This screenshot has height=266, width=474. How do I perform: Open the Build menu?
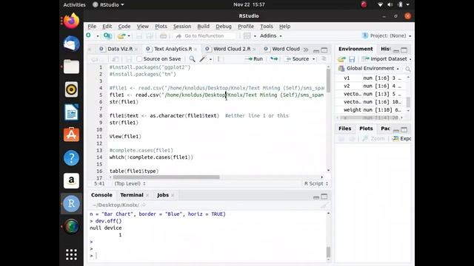203,27
